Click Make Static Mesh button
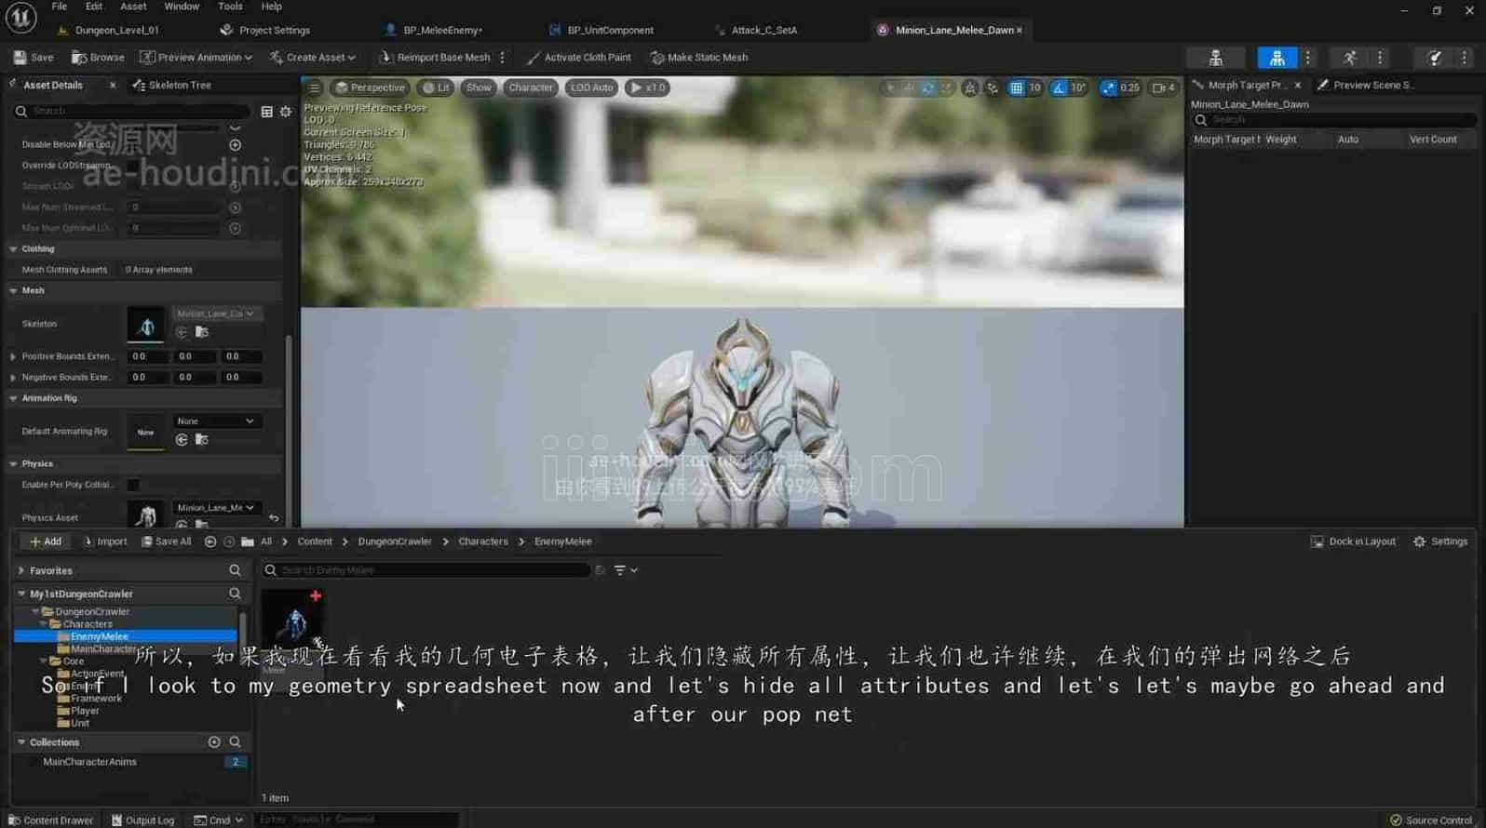Image resolution: width=1486 pixels, height=828 pixels. 698,58
